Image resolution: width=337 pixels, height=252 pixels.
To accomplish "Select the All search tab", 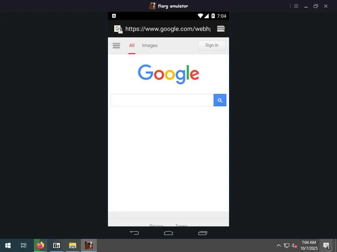I will click(132, 45).
